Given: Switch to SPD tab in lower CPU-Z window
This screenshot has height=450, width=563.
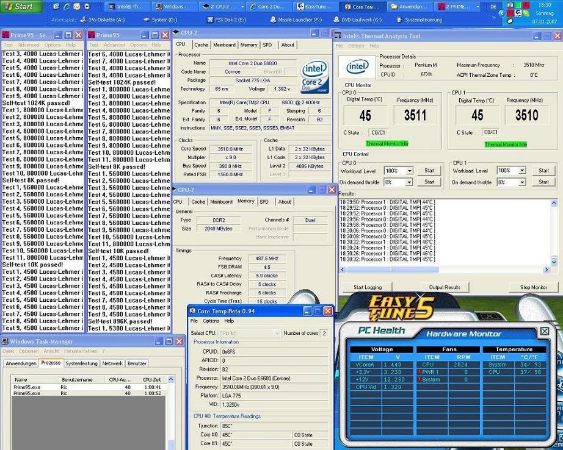Looking at the screenshot, I should 264,202.
